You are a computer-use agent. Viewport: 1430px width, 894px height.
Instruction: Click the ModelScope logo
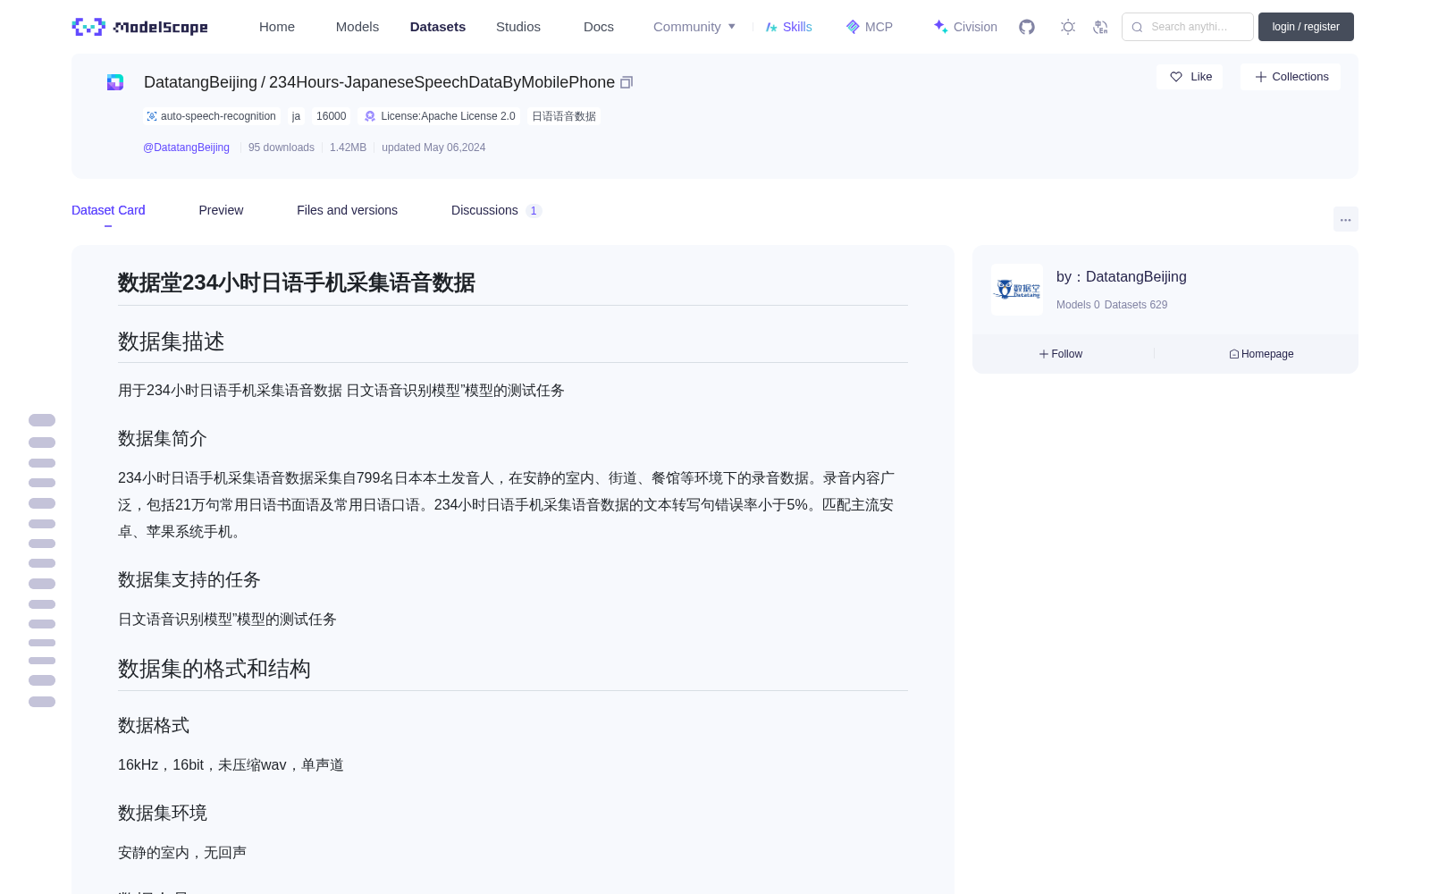pyautogui.click(x=140, y=27)
